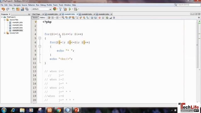The image size is (201, 113).
Task: Open the <default> configuration combo box
Action: tap(41, 9)
